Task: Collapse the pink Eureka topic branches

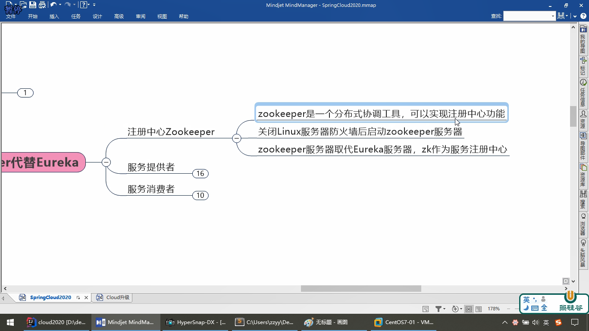Action: (x=106, y=162)
